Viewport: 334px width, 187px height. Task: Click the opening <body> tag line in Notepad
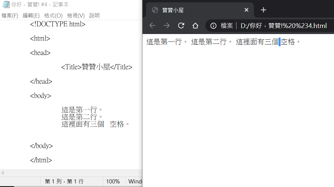click(40, 96)
